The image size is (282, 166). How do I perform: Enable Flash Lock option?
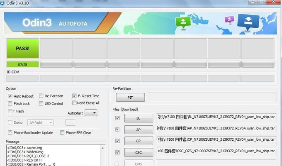click(x=10, y=103)
